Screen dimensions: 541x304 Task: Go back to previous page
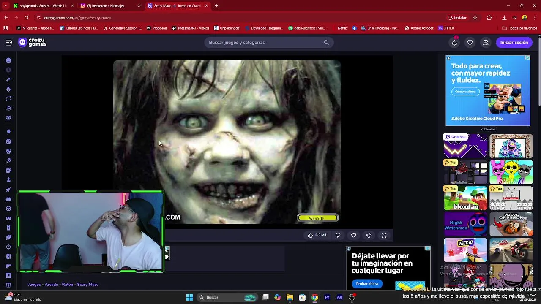click(x=6, y=18)
